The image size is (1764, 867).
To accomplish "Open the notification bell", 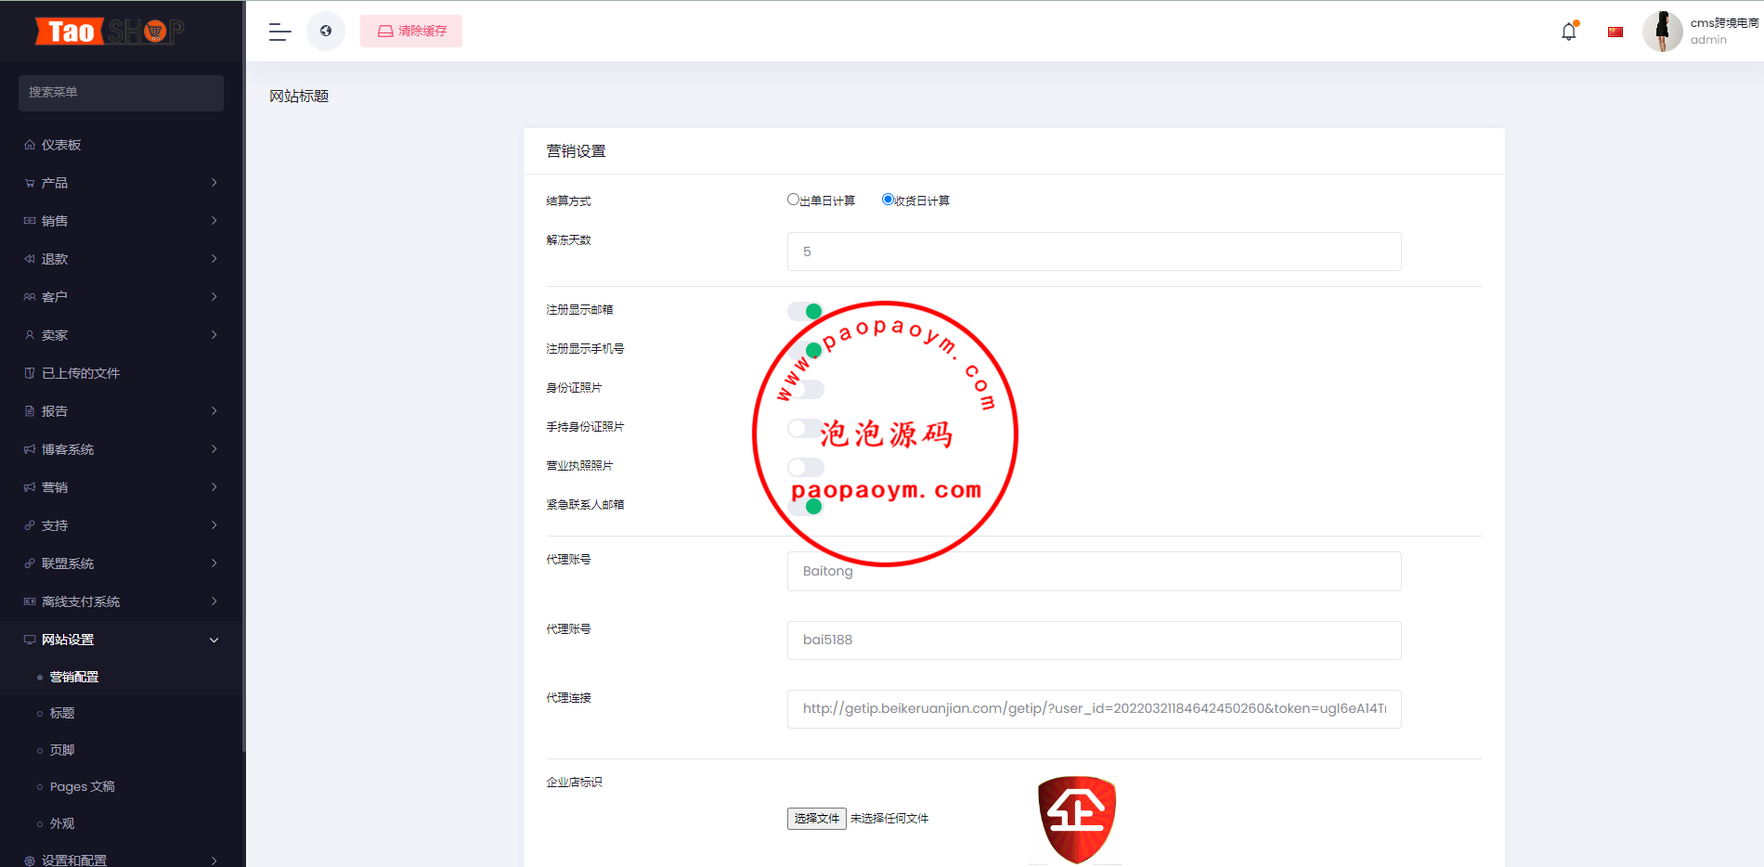I will (x=1568, y=32).
